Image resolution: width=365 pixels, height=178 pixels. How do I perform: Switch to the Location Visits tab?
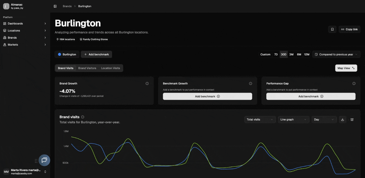(110, 68)
